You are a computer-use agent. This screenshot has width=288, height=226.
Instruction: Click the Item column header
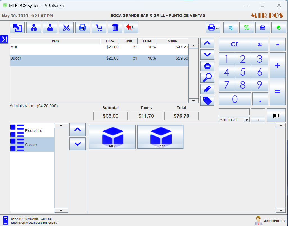click(x=55, y=41)
